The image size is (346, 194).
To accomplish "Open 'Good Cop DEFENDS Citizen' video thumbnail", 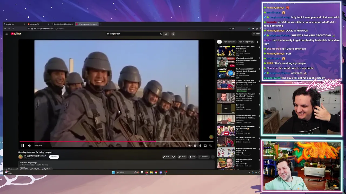I will click(226, 50).
